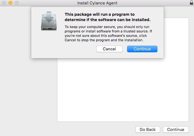Click blank footer area left of Go Back
The width and height of the screenshot is (194, 136).
pos(79,129)
